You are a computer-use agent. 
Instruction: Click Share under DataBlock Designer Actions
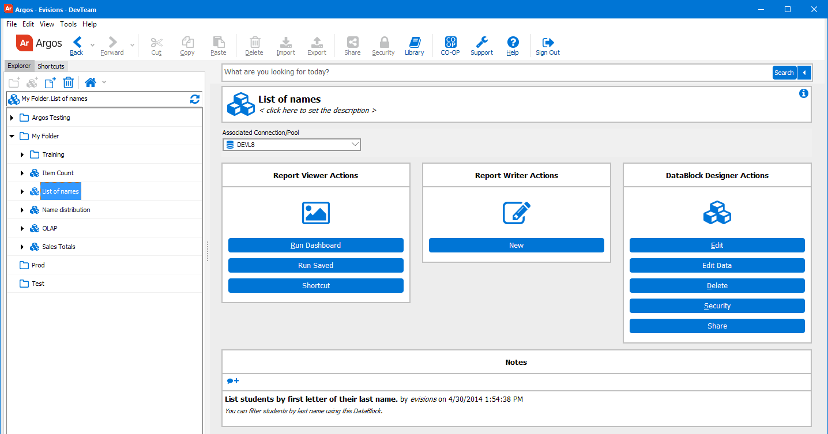point(717,326)
